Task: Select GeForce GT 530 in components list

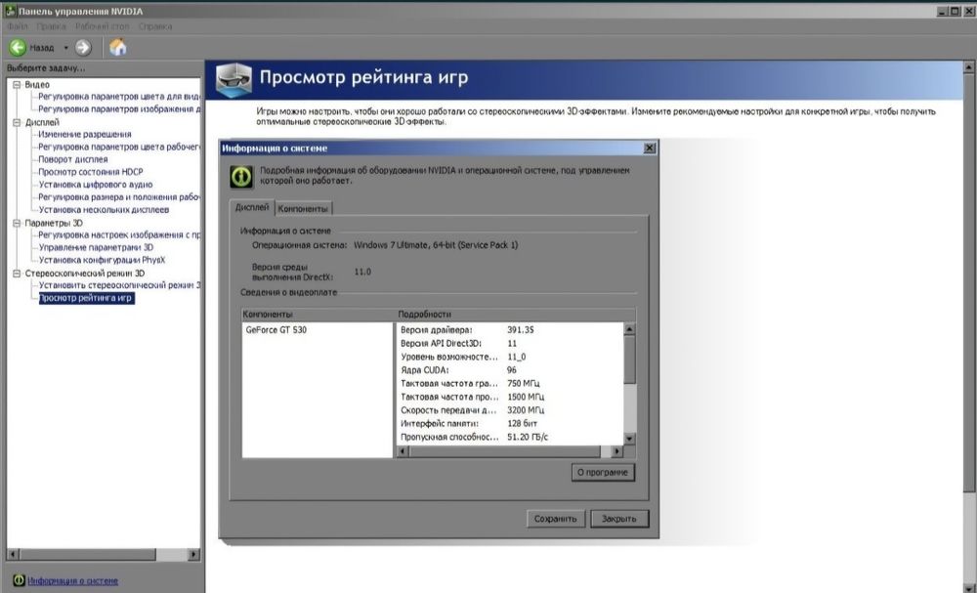Action: point(276,329)
